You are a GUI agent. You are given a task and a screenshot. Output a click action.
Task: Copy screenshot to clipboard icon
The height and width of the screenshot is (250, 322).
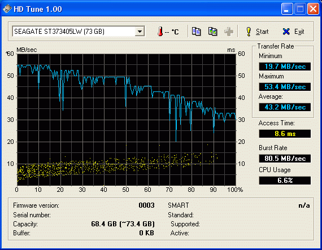pyautogui.click(x=213, y=32)
